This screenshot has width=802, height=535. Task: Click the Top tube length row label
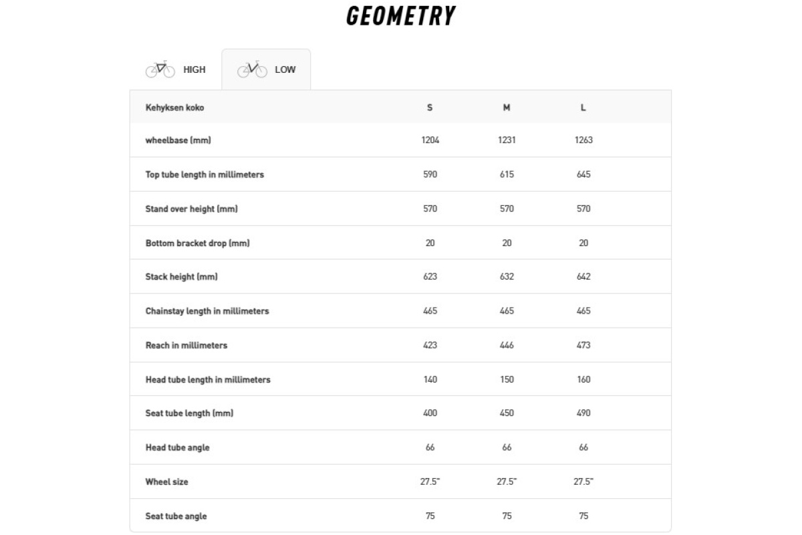(x=205, y=175)
